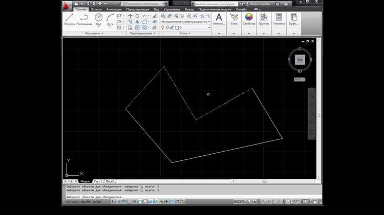Viewport: 384px width, 215px height.
Task: Switch to the Управление ribbon tab
Action: (x=172, y=9)
